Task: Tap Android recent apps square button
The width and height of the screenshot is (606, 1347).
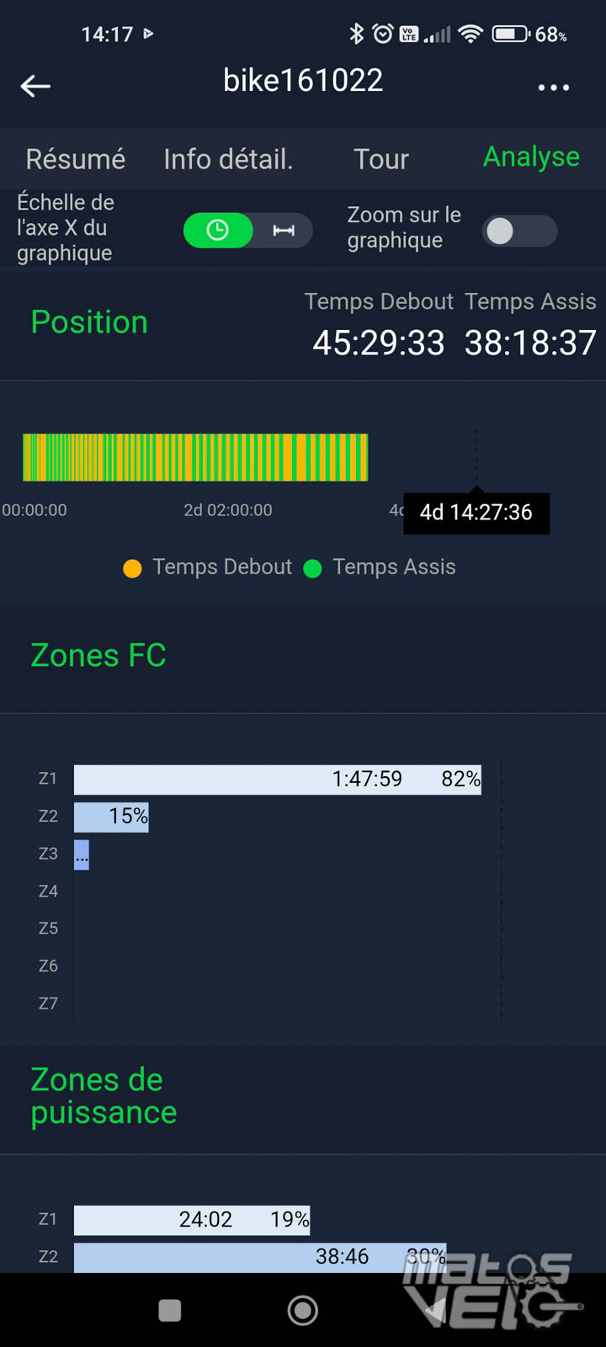Action: click(x=170, y=1310)
